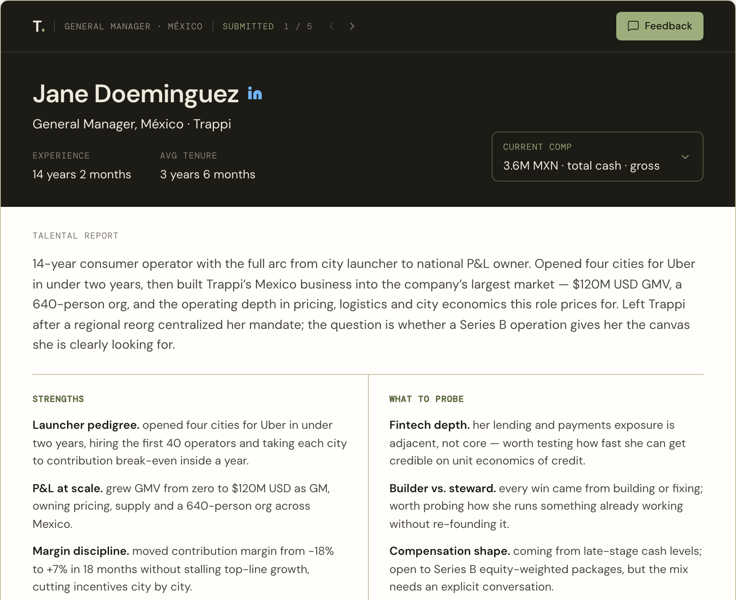Click the Talental T. logo
The width and height of the screenshot is (736, 600).
point(38,26)
